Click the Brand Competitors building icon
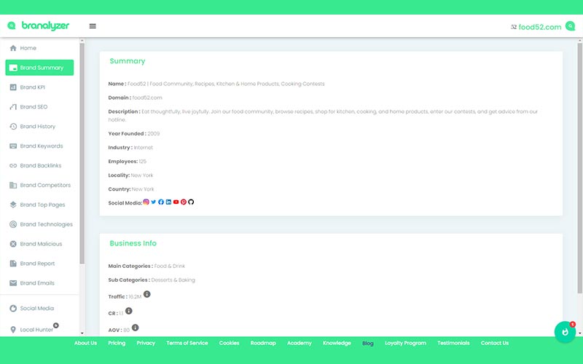Image resolution: width=583 pixels, height=364 pixels. tap(13, 185)
